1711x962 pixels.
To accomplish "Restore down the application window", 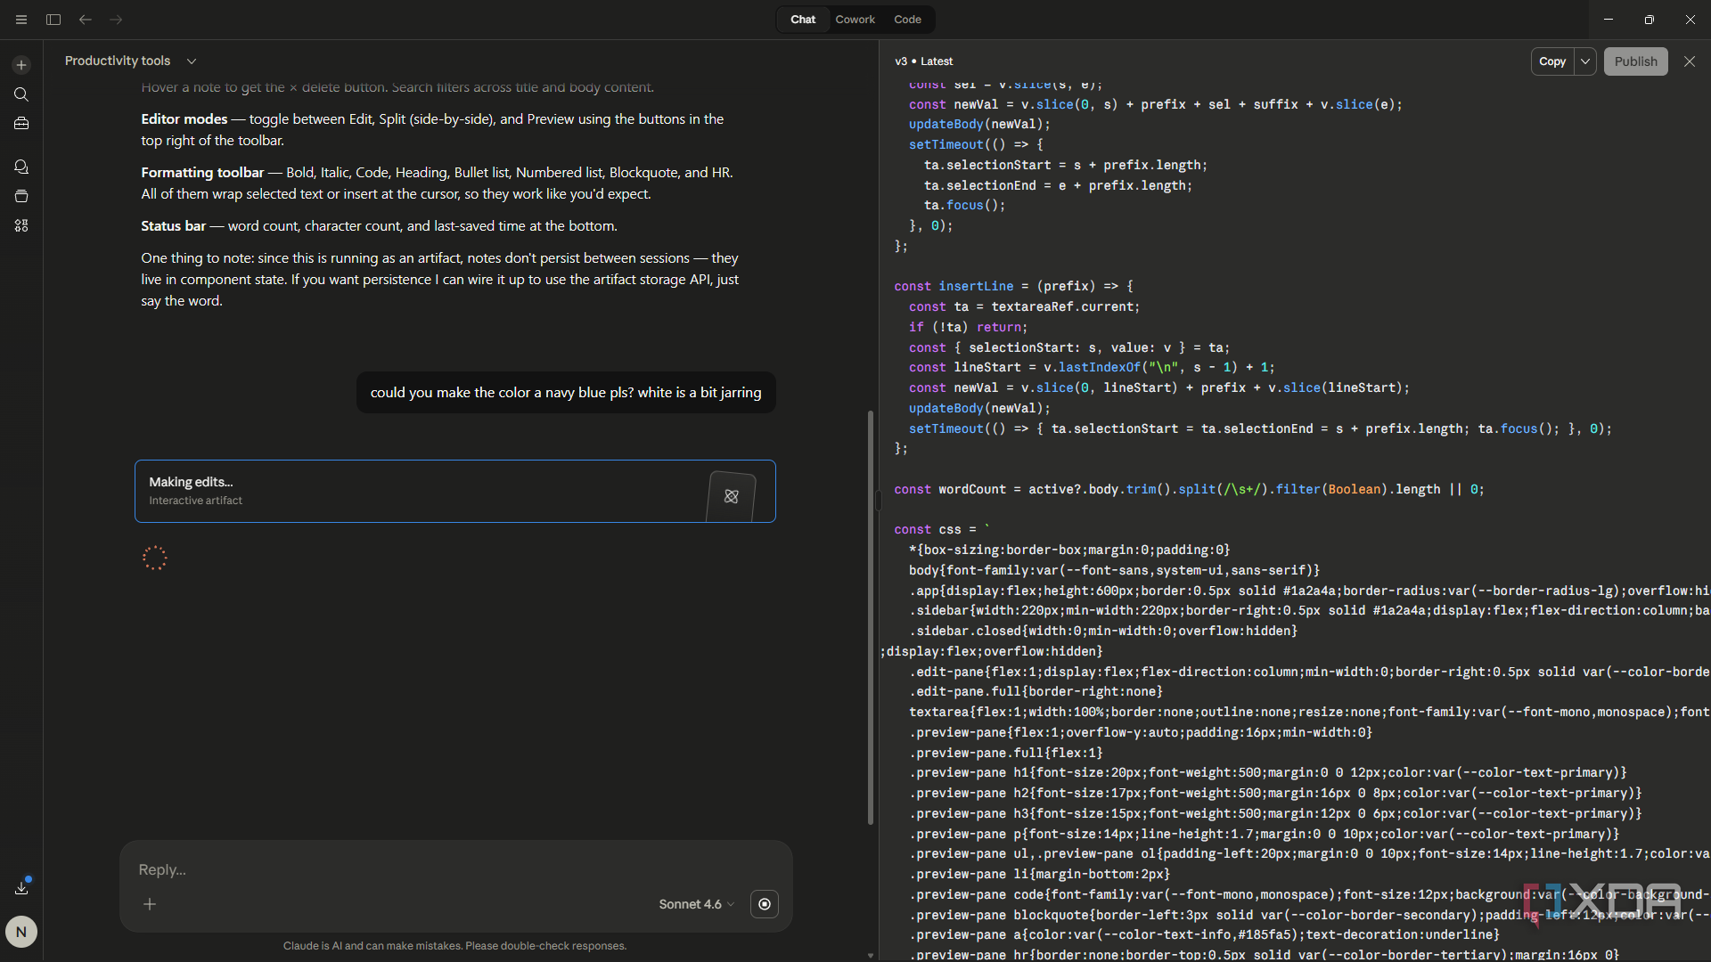I will [x=1649, y=20].
